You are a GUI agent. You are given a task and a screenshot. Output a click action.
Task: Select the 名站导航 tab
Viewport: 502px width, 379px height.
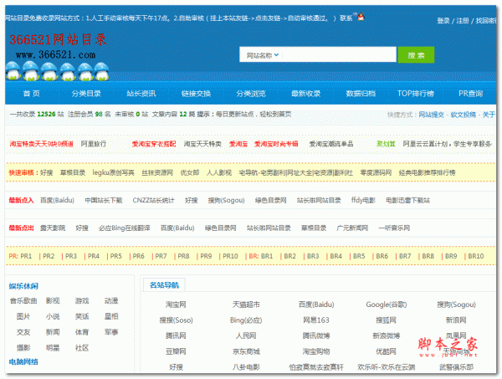click(164, 285)
